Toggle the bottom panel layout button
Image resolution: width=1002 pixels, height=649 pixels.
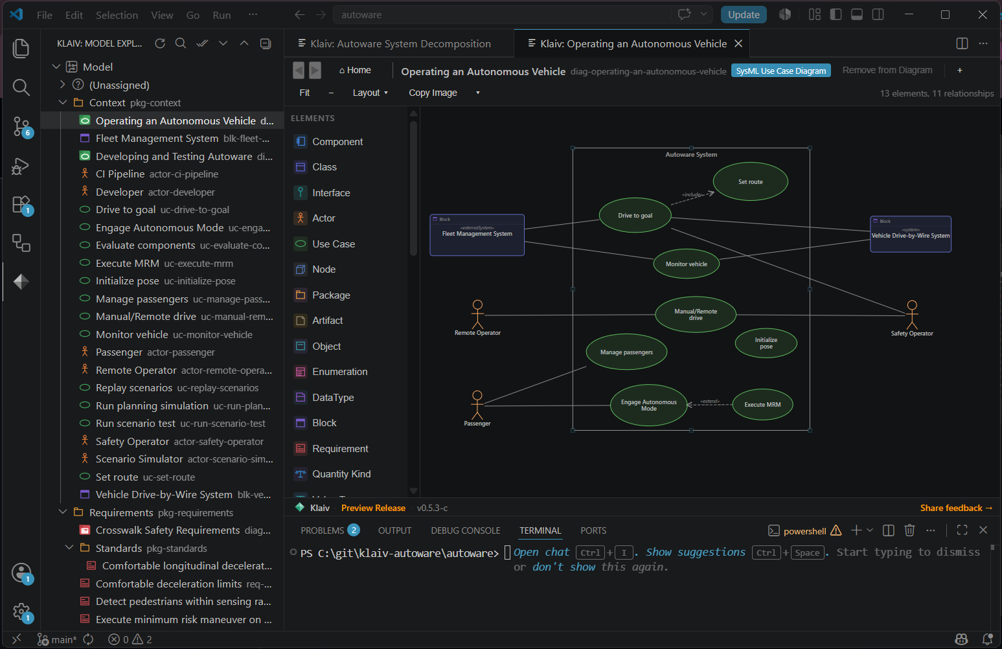point(857,14)
